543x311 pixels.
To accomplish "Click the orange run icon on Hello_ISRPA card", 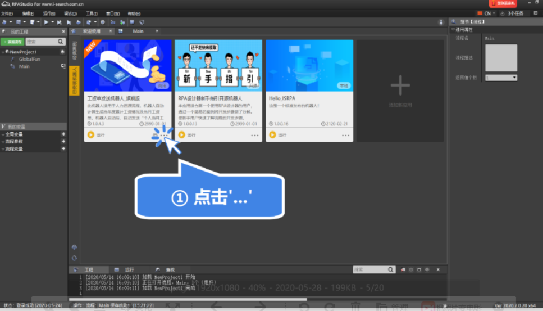I will point(273,135).
